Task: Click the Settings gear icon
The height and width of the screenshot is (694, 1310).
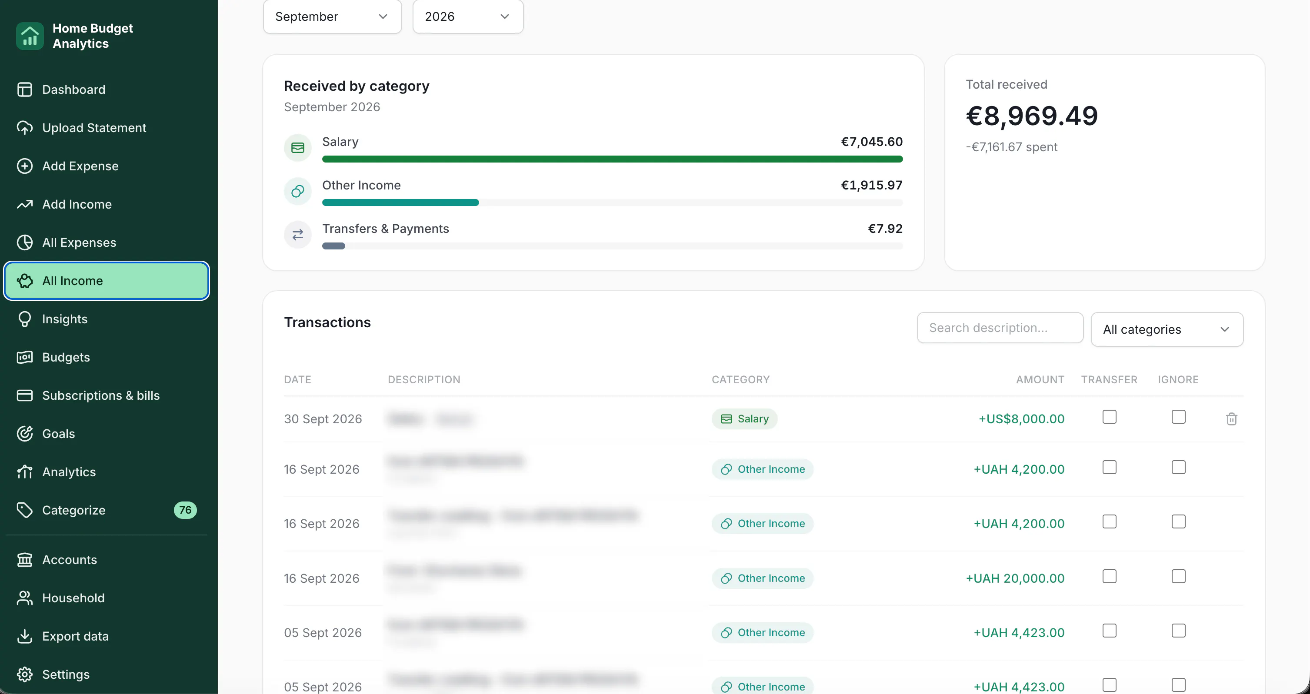Action: click(x=24, y=675)
